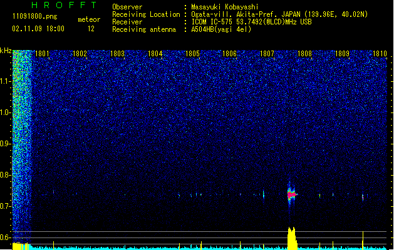Viewport: 394px width, 250px height.
Task: Click the 1802 time marker
Action: click(80, 54)
